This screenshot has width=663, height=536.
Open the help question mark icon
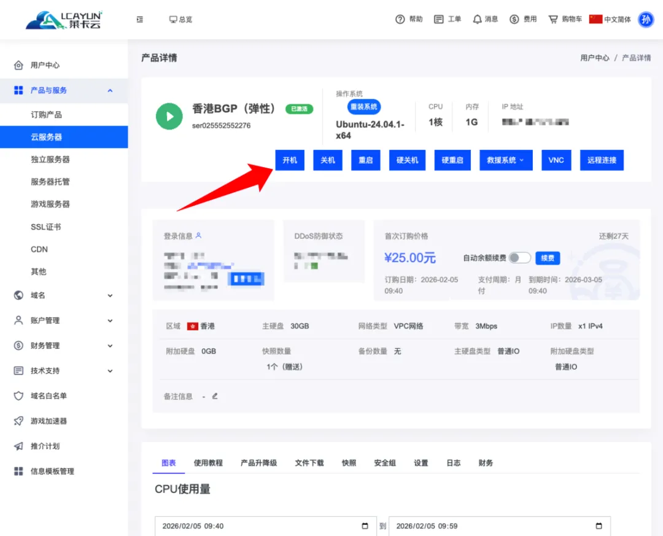(400, 19)
